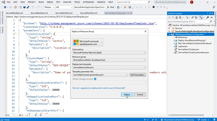This screenshot has height=121, width=217.
Task: Open the Toolbox side tab
Action: [x=2, y=30]
